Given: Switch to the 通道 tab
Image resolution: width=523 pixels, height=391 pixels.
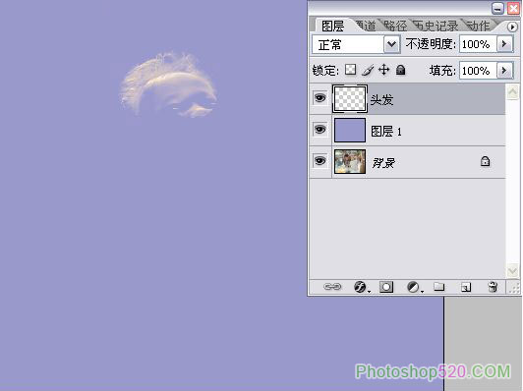Looking at the screenshot, I should click(366, 26).
